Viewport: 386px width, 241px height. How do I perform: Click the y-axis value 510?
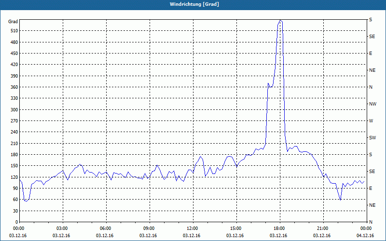[14, 31]
